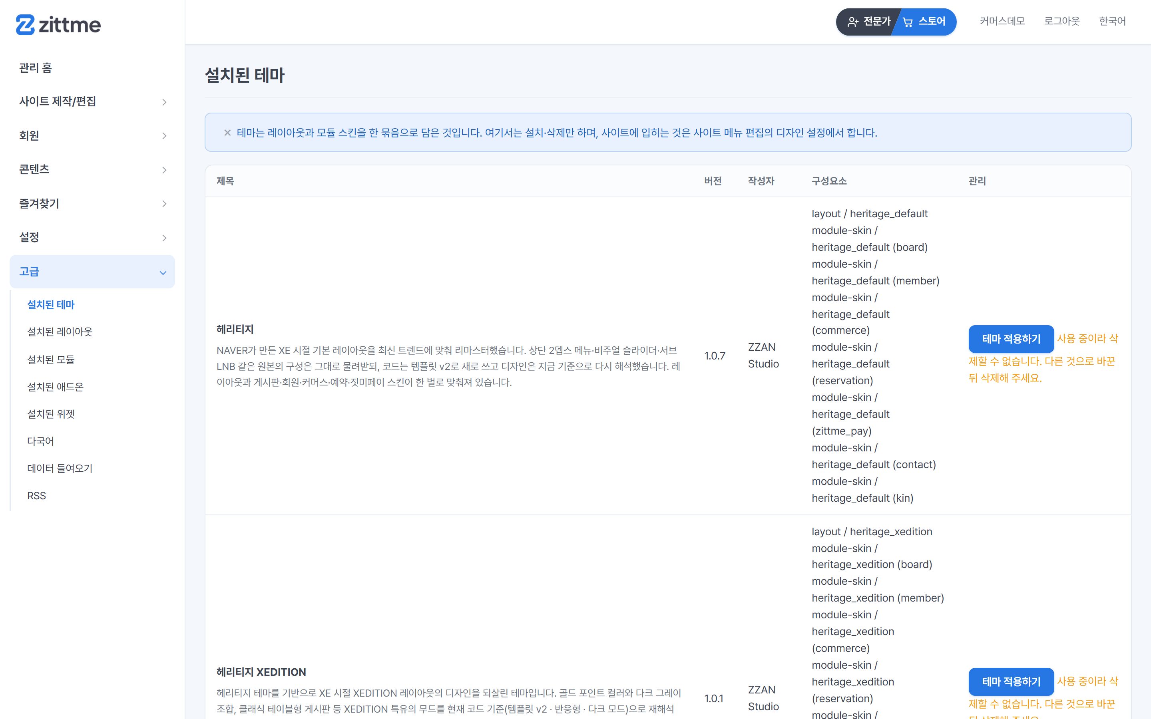Select the 헤리티지 XEDITION theme title
This screenshot has width=1151, height=719.
[261, 672]
